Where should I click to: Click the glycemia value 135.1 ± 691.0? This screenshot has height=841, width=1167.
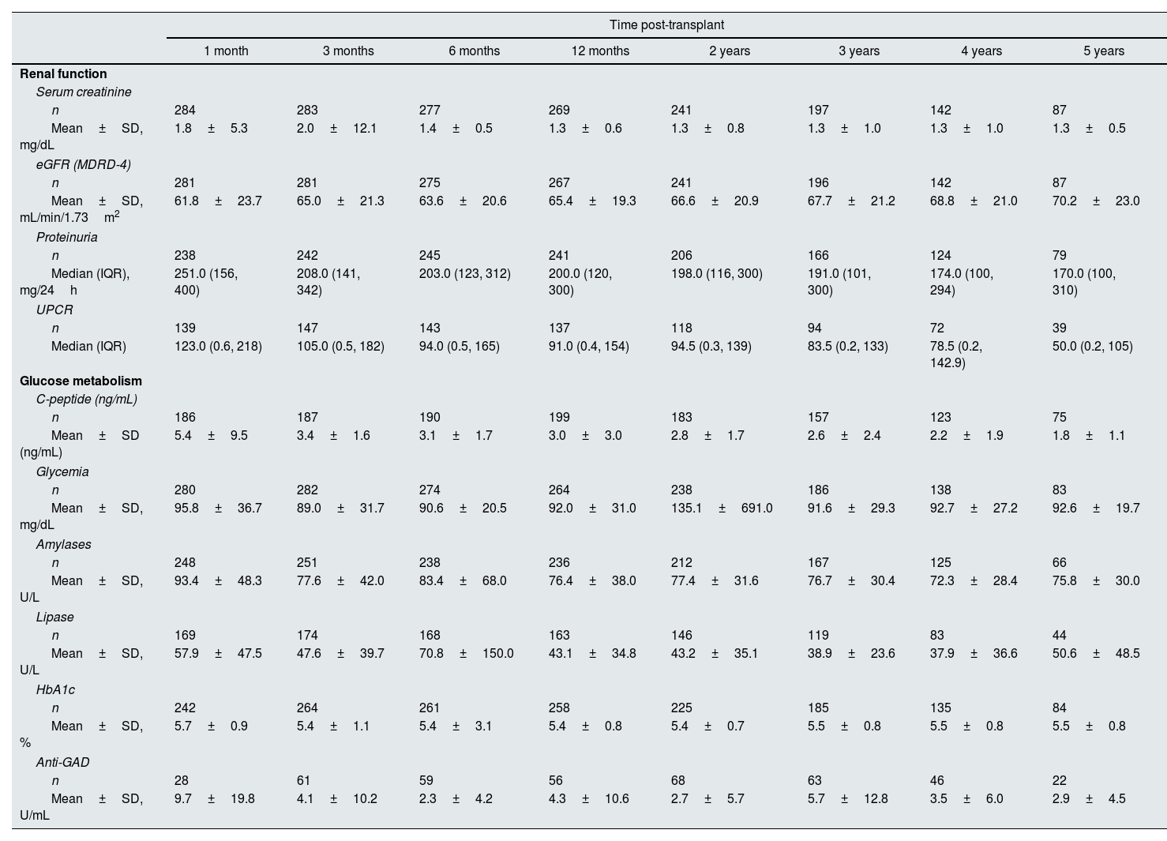[x=721, y=508]
